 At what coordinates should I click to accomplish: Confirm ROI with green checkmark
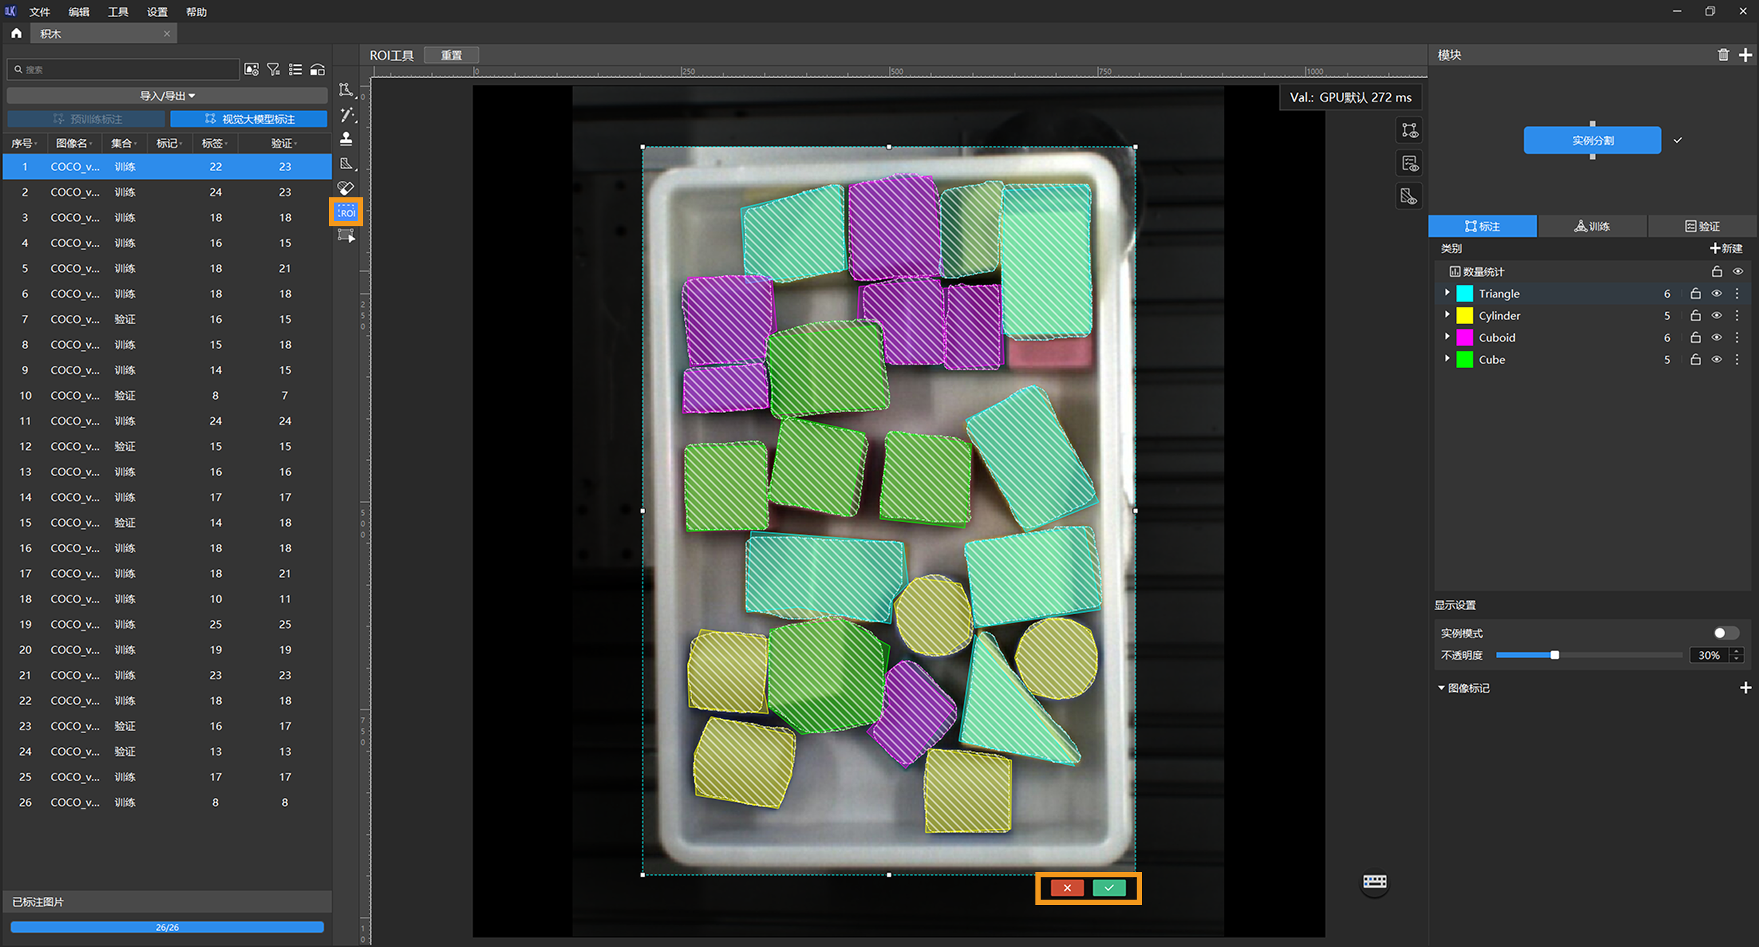click(1109, 888)
